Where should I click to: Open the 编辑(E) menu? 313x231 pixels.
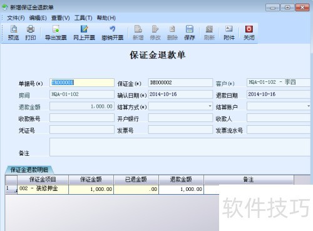38,18
